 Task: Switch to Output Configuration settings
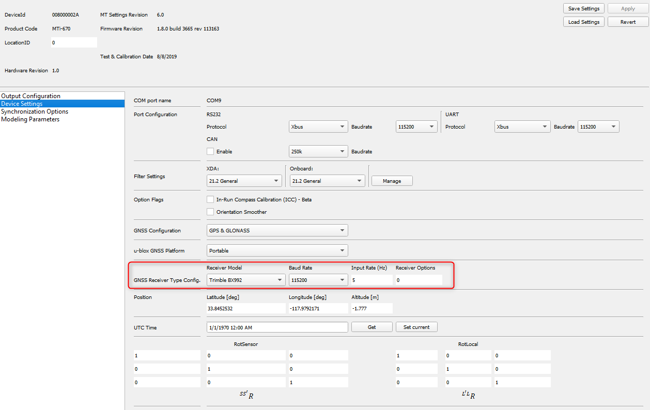(30, 96)
